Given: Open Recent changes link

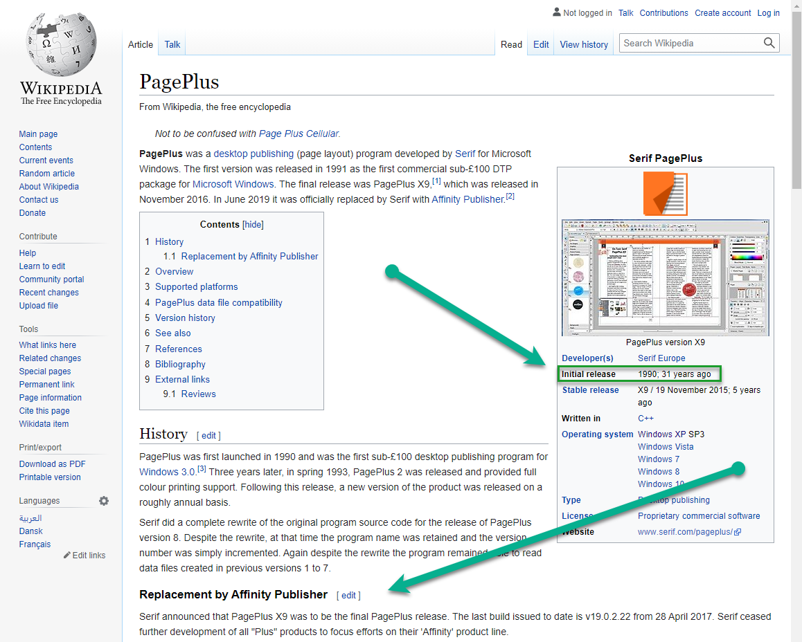Looking at the screenshot, I should tap(48, 293).
